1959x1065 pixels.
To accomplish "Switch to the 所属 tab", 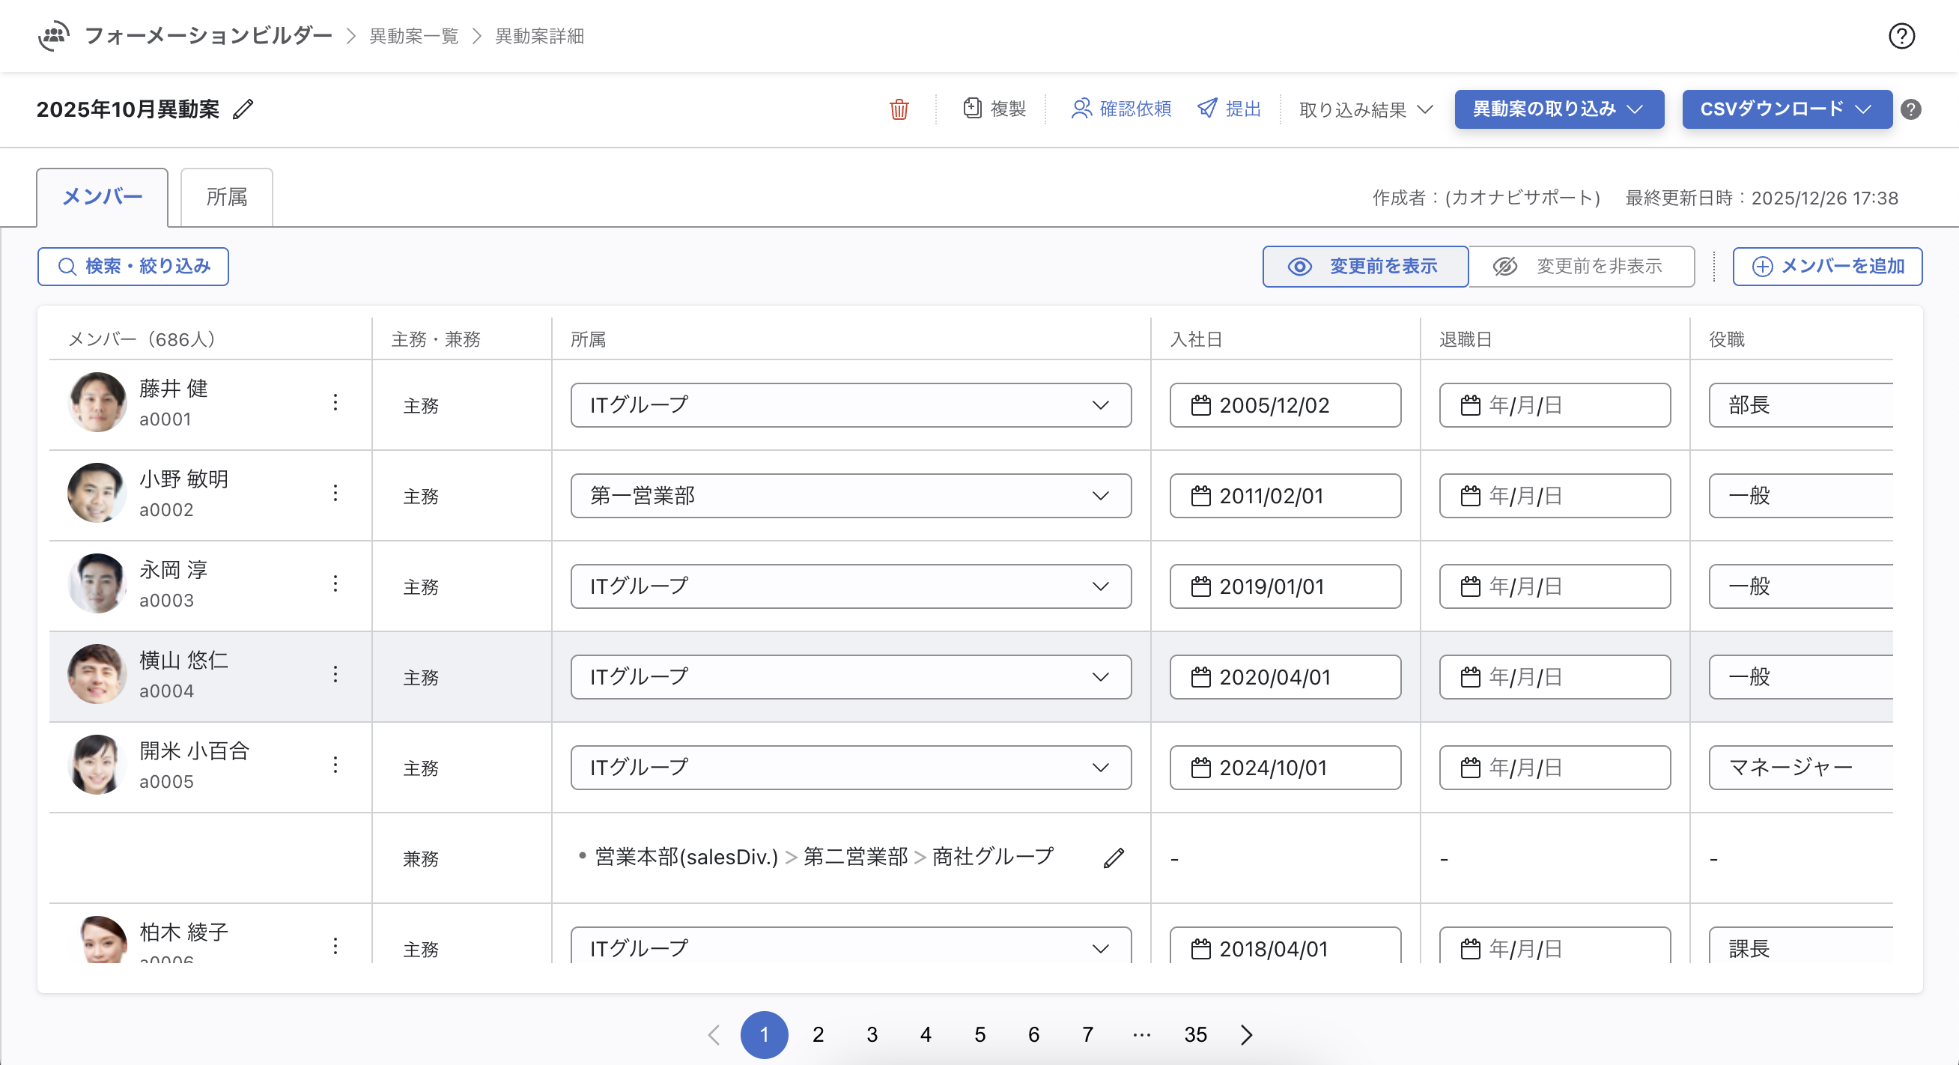I will [x=227, y=198].
